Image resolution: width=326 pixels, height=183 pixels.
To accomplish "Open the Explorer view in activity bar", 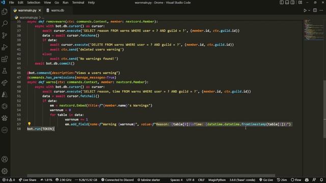I will [5, 12].
